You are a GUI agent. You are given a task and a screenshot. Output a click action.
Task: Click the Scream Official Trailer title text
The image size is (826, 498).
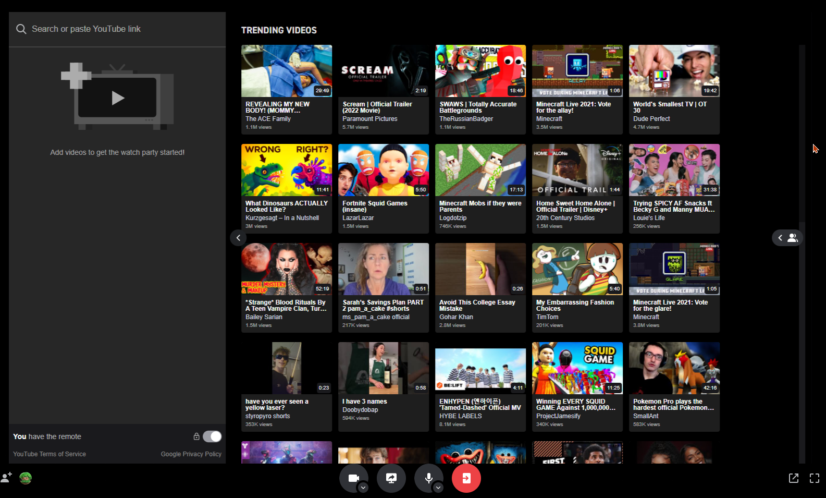click(x=377, y=107)
